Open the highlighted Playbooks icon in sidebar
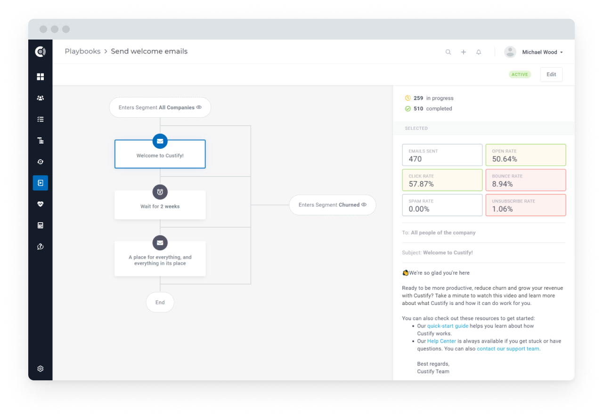This screenshot has height=418, width=603. coord(40,183)
